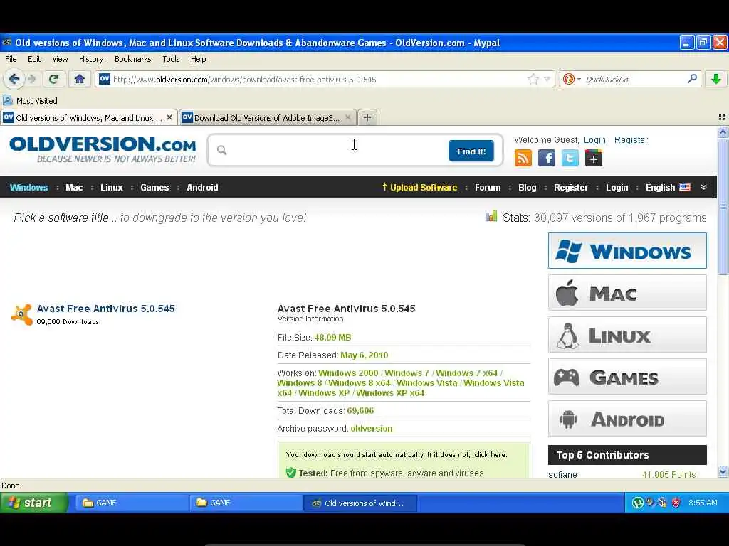
Task: Open the English language selector
Action: 668,187
